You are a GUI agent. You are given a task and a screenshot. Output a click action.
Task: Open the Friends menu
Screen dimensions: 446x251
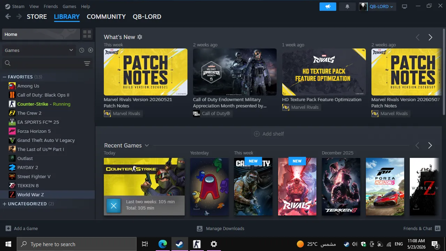pos(51,6)
